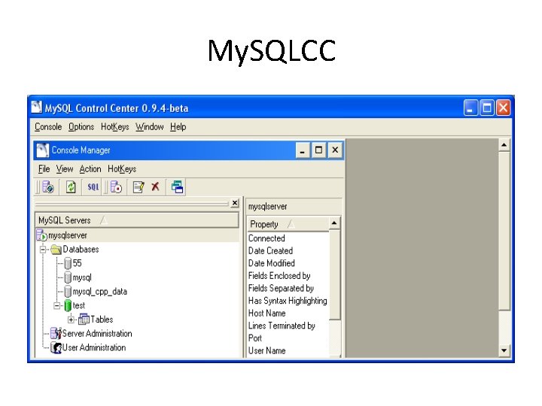542x406 pixels.
Task: Click the Date Created property row
Action: 270,250
